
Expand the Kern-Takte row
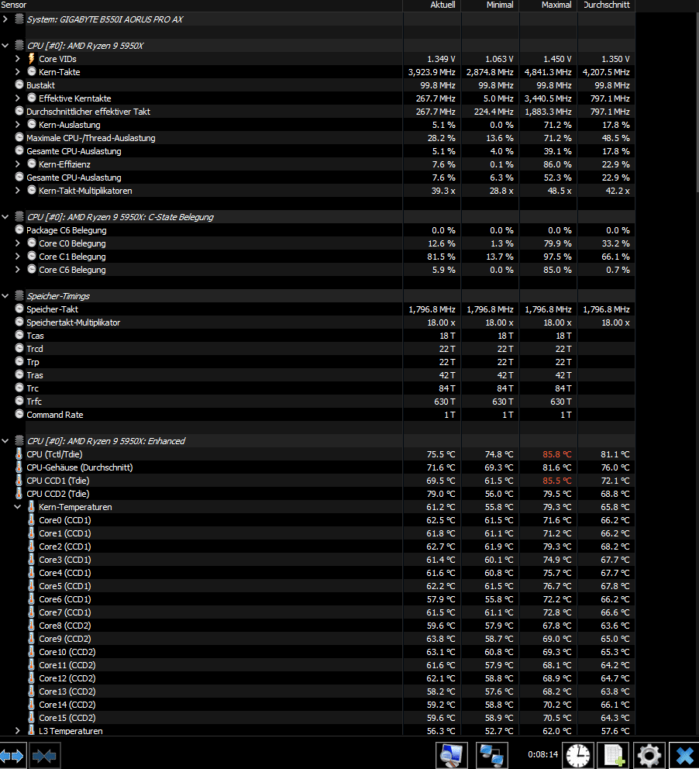[18, 72]
